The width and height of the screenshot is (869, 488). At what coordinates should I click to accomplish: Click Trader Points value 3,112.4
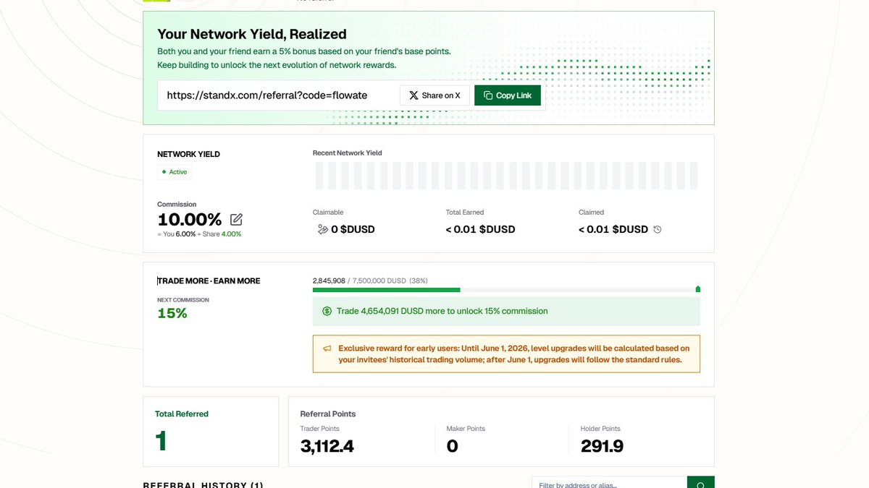click(x=327, y=446)
